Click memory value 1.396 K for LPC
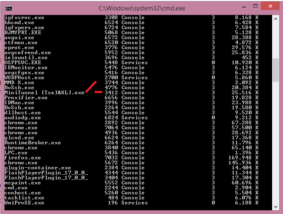 247,153
